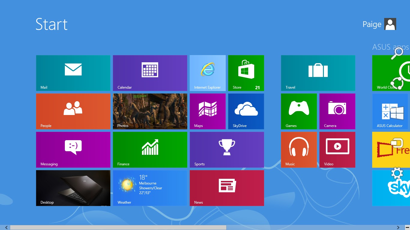The image size is (410, 230).
Task: Start the Maps app
Action: [x=208, y=111]
